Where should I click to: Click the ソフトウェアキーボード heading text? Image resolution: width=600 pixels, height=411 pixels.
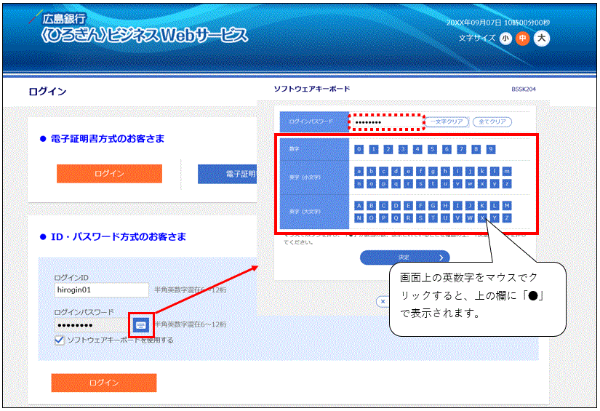pos(312,89)
